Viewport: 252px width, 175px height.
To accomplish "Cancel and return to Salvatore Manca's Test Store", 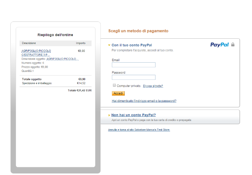I will pos(139,130).
